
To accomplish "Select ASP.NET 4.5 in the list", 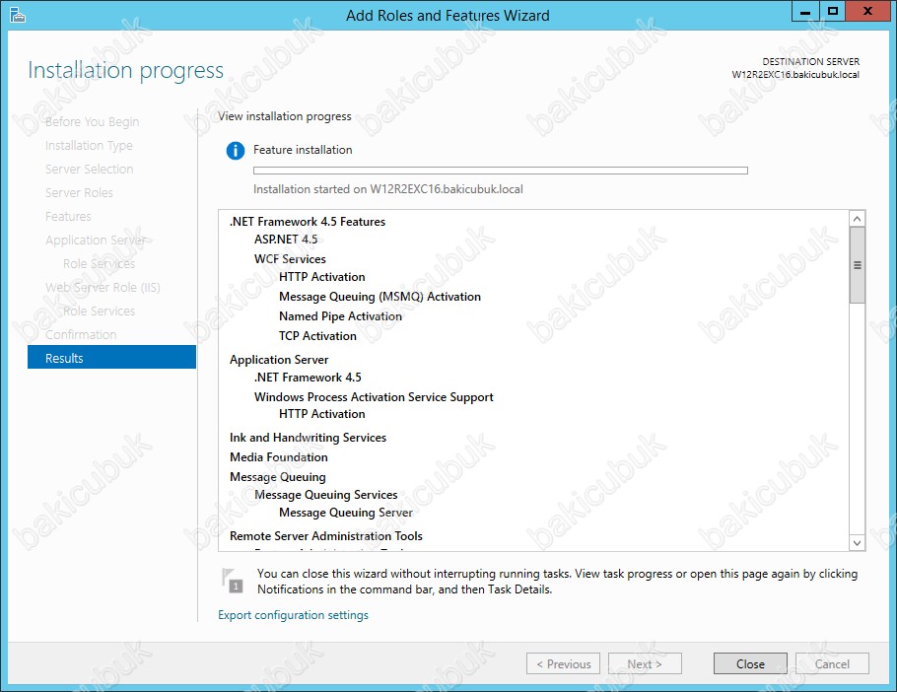I will point(286,240).
